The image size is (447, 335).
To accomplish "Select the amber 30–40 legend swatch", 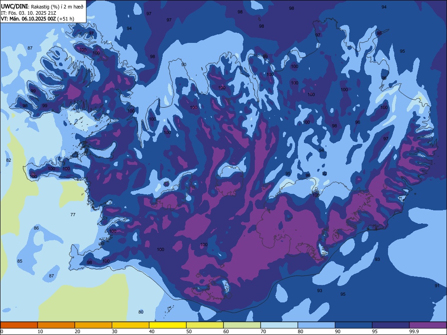I will click(131, 325).
